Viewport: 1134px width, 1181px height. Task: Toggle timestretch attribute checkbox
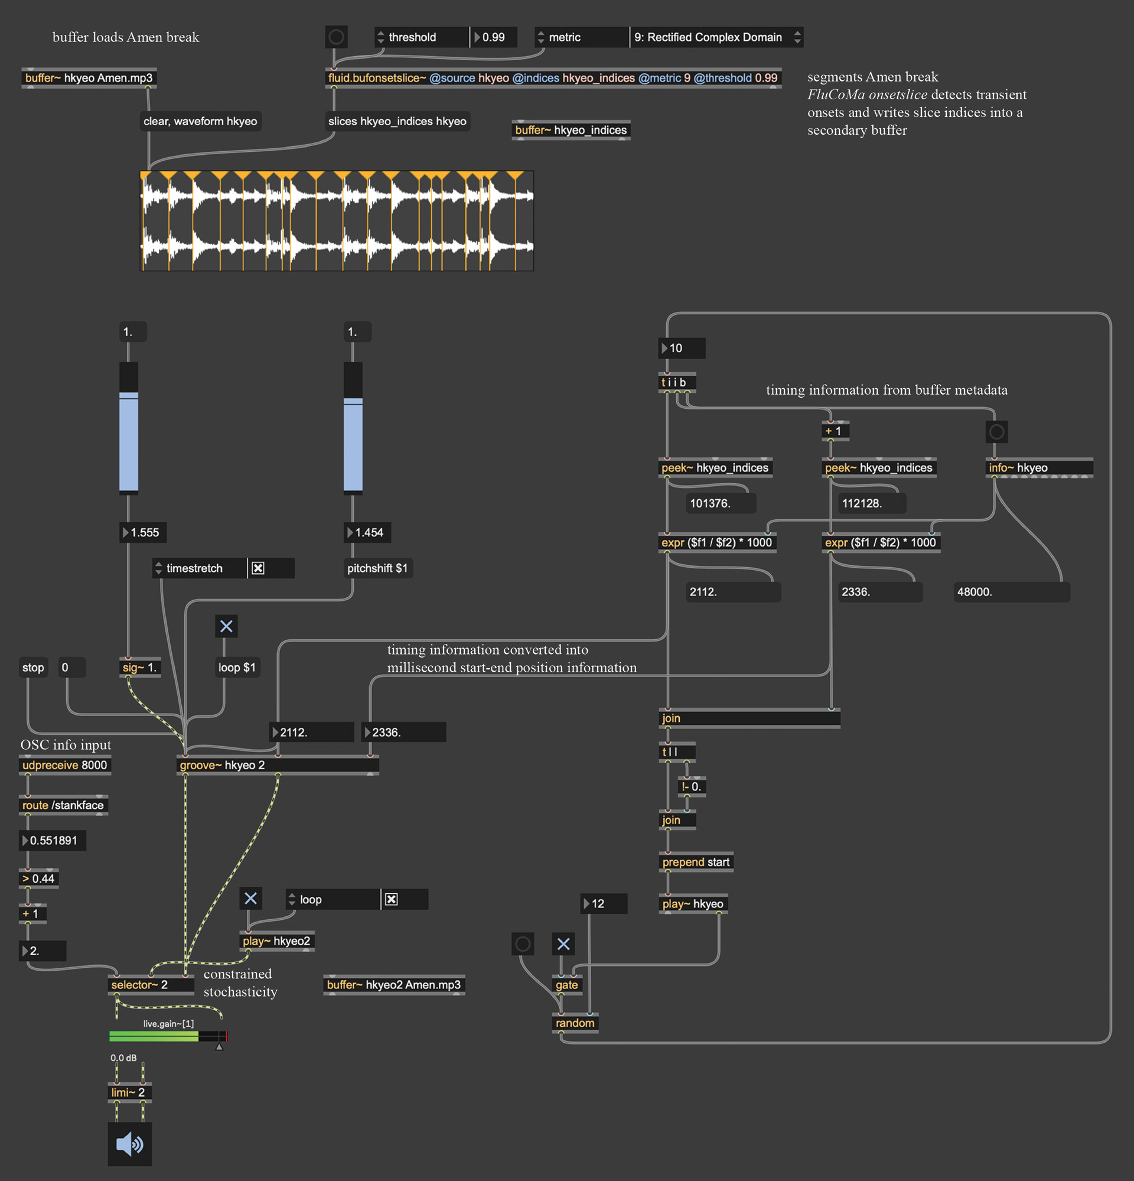(x=258, y=568)
